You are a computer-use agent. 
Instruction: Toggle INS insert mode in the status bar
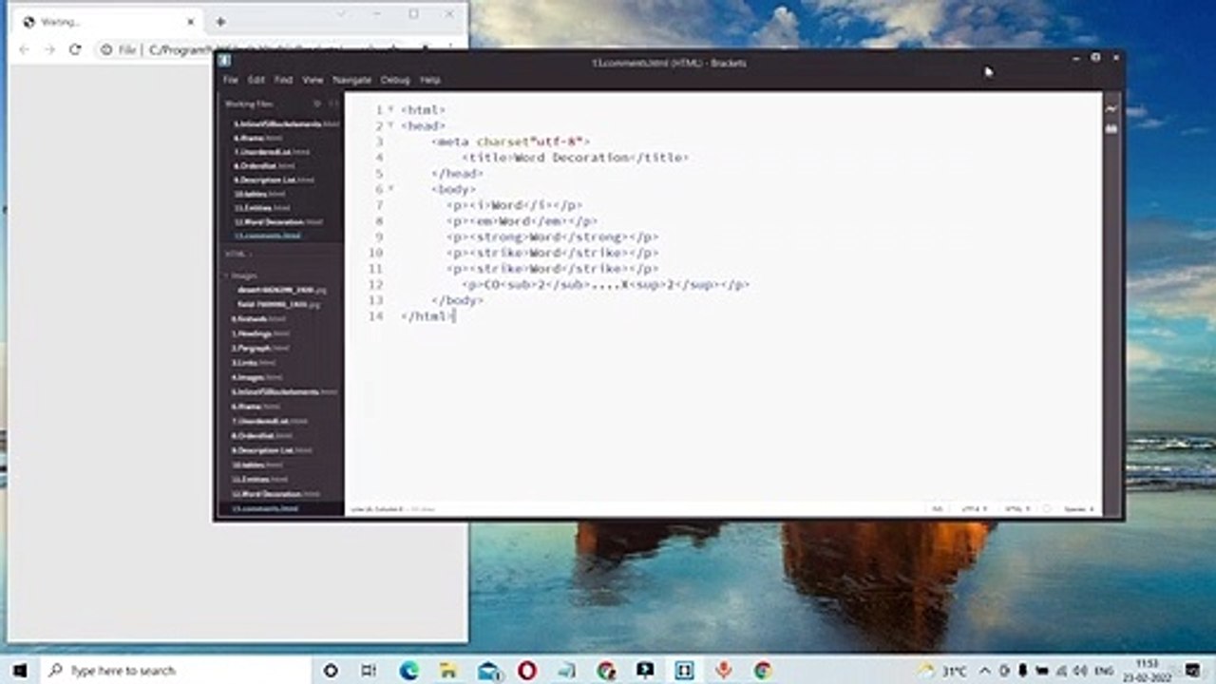pyautogui.click(x=938, y=509)
